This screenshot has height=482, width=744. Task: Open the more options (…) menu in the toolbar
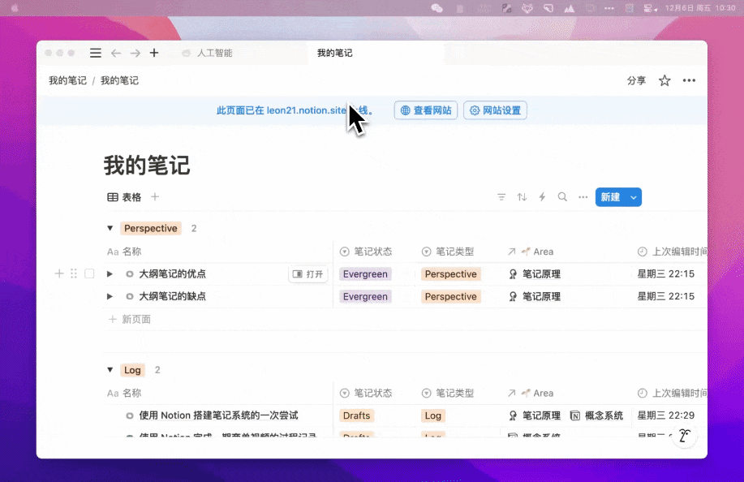[x=583, y=196]
